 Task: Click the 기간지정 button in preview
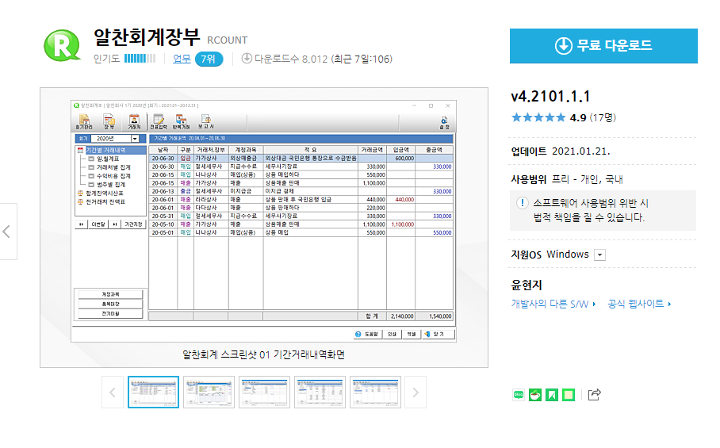[133, 224]
